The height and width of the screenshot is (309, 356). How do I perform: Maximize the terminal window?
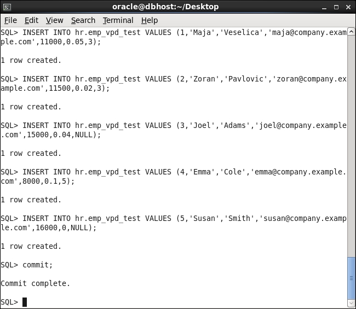(x=336, y=7)
